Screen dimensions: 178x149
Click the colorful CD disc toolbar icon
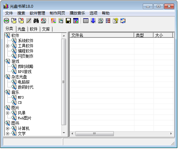coord(6,21)
